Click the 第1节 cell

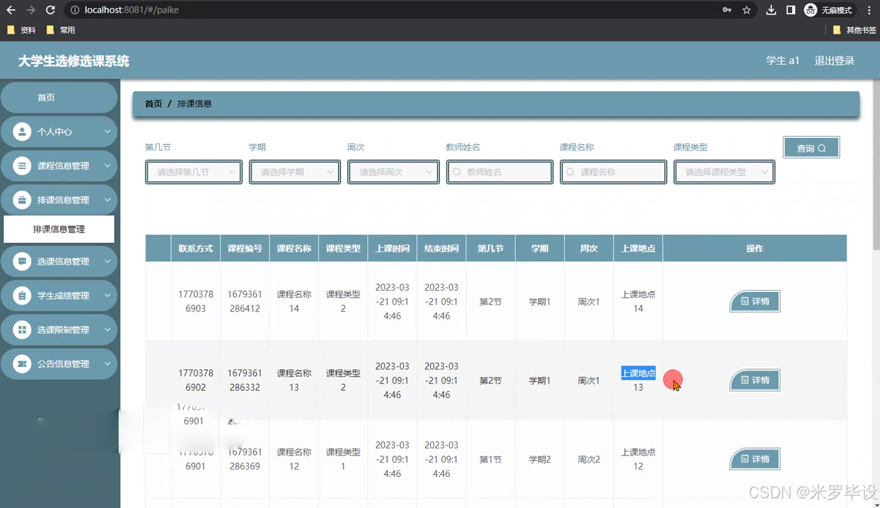pyautogui.click(x=491, y=459)
